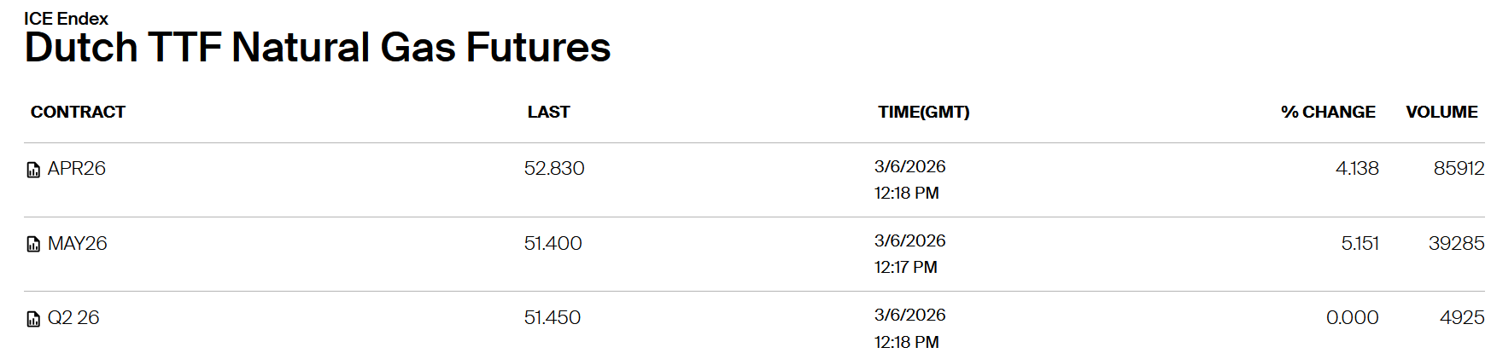Viewport: 1491px width, 359px height.
Task: Click the MAY26 percent change 5.151
Action: tap(1359, 244)
